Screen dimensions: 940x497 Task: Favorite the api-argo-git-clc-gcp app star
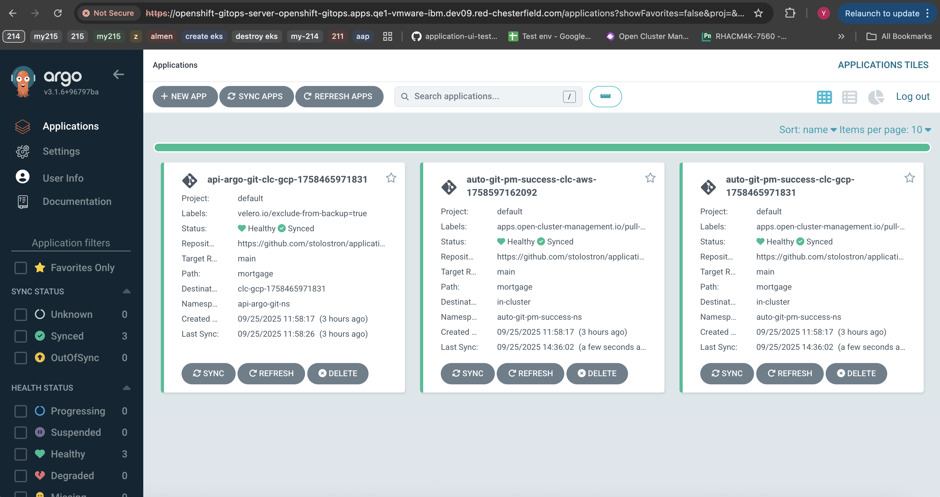[391, 178]
